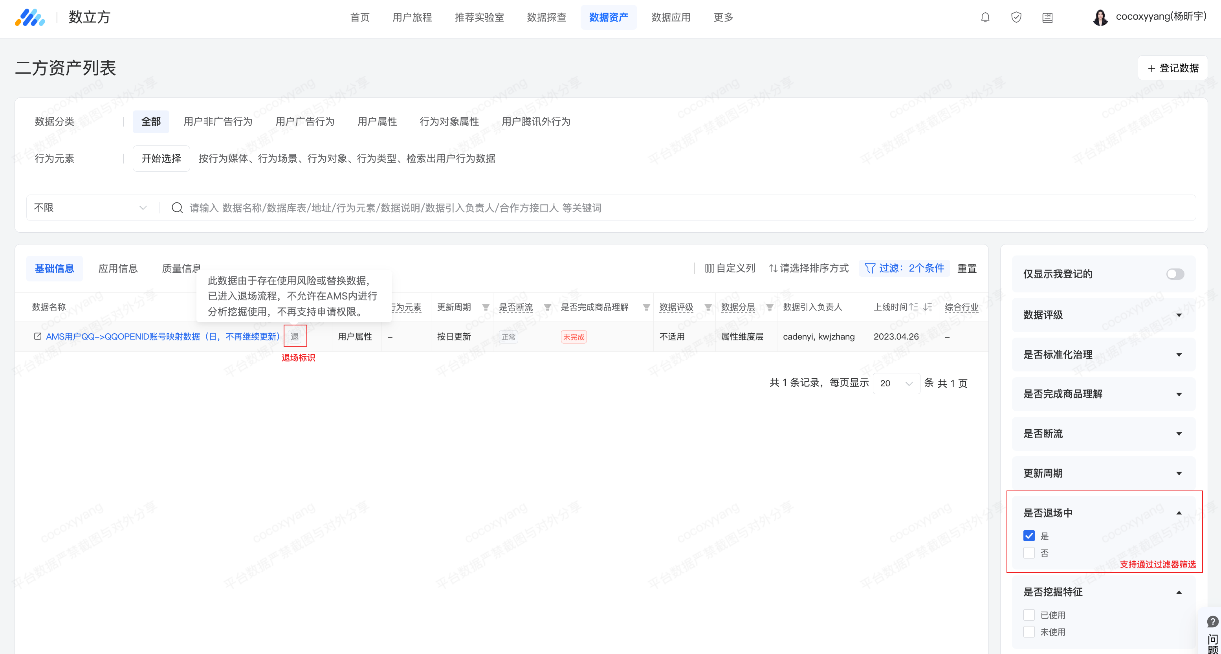The height and width of the screenshot is (654, 1221).
Task: Toggle 仅显示我登记的 switch
Action: 1175,274
